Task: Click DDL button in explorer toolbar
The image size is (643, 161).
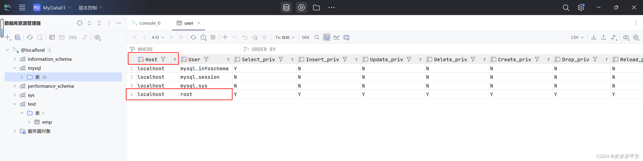Action: coord(73,37)
